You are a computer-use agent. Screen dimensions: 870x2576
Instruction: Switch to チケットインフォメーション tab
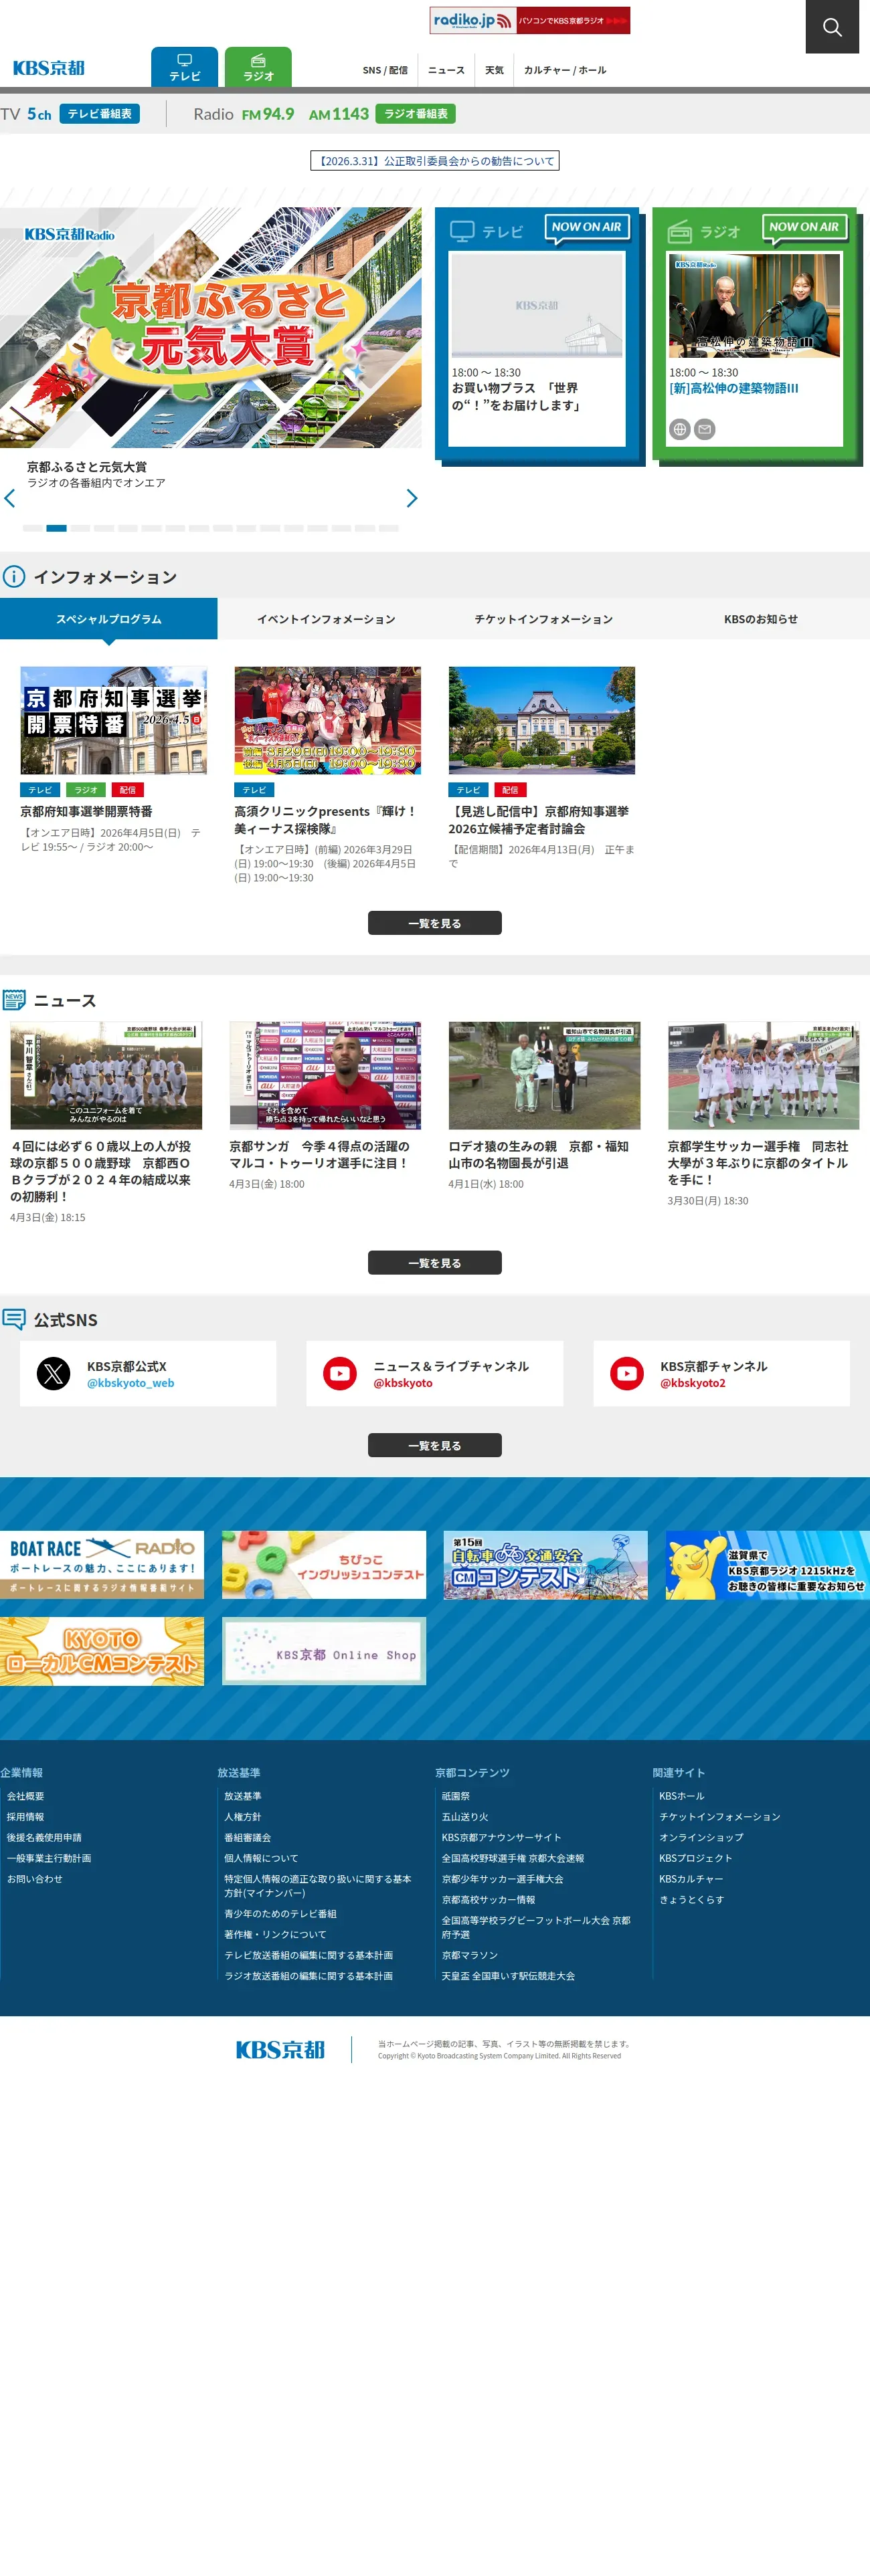click(x=543, y=619)
